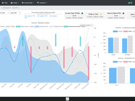Open the Impacts menu
135x101 pixels.
[x=42, y=3]
